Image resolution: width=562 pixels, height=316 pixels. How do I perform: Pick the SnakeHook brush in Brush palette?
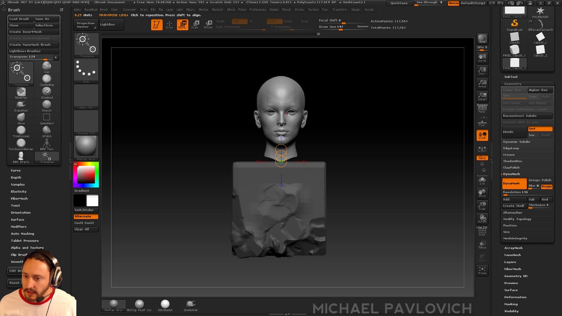[x=21, y=105]
